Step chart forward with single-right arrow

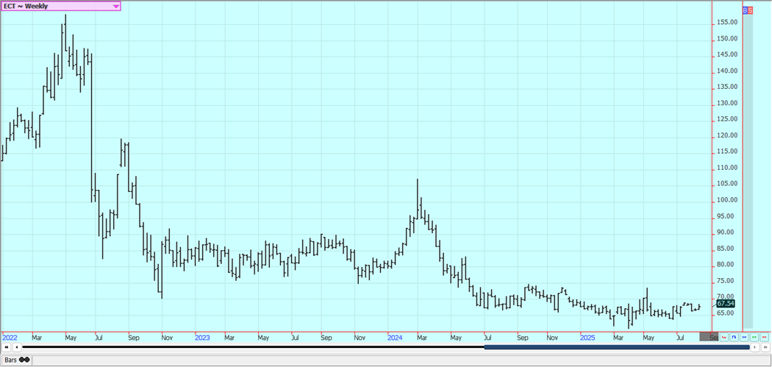click(755, 347)
